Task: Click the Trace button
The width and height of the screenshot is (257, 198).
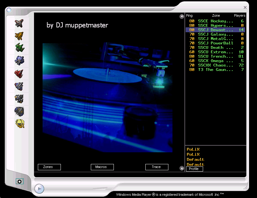Action: tap(157, 167)
